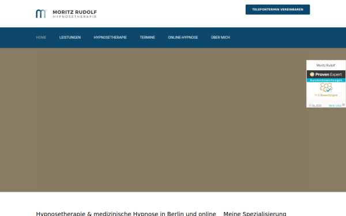Viewport: 346px width, 216px height.
Task: Click the ProvenExpert logo in the widget
Action: (x=326, y=74)
